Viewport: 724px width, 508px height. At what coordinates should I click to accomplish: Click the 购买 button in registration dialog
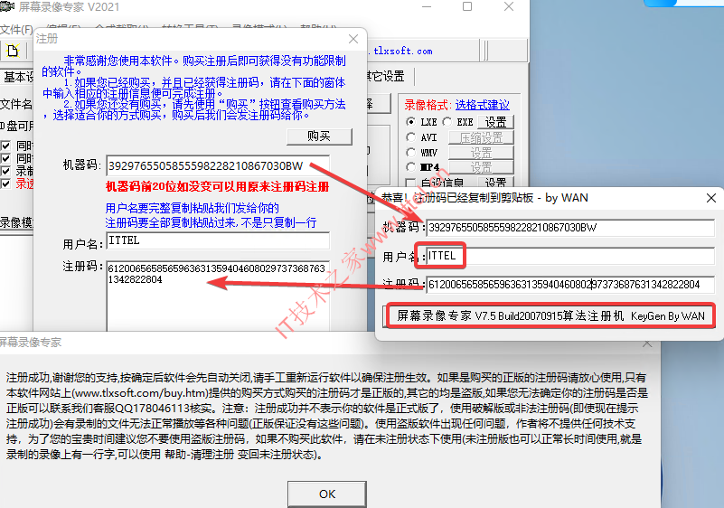[x=319, y=136]
